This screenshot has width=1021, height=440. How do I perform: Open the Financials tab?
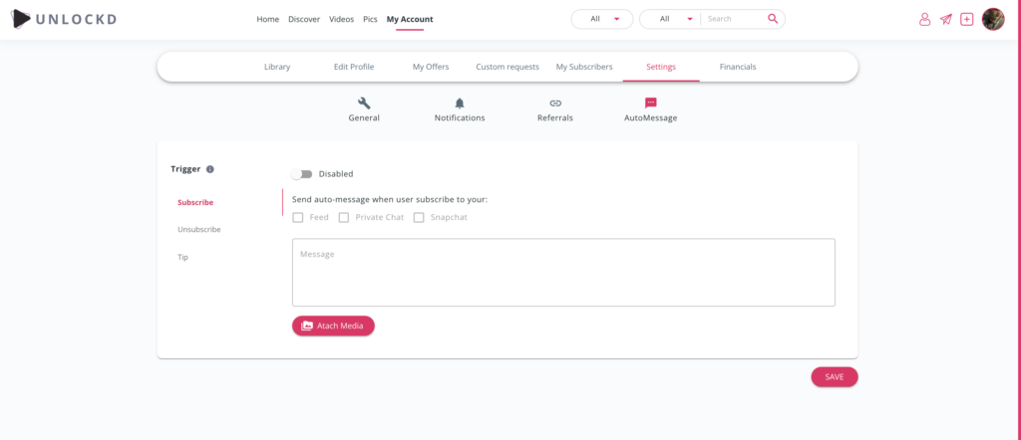tap(738, 67)
